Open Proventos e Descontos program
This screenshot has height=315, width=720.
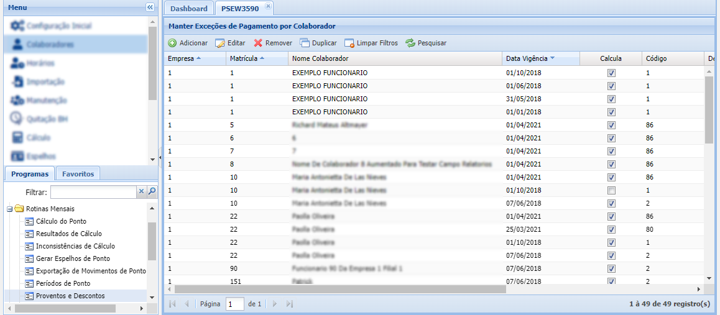click(x=70, y=296)
